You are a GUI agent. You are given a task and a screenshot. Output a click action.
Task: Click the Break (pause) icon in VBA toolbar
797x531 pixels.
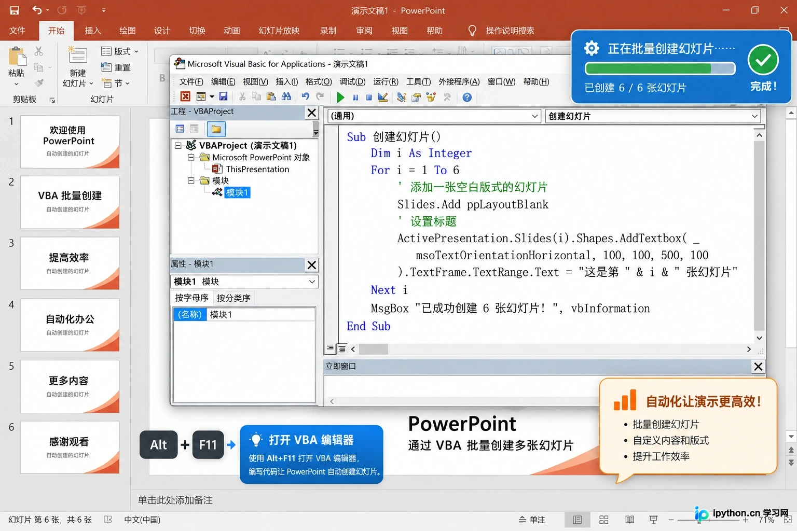(x=355, y=97)
